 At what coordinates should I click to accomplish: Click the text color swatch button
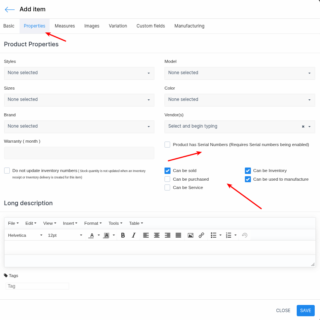[x=91, y=235]
